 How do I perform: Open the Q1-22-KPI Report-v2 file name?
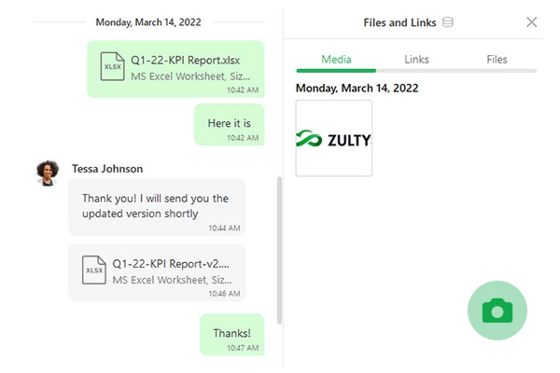(171, 263)
